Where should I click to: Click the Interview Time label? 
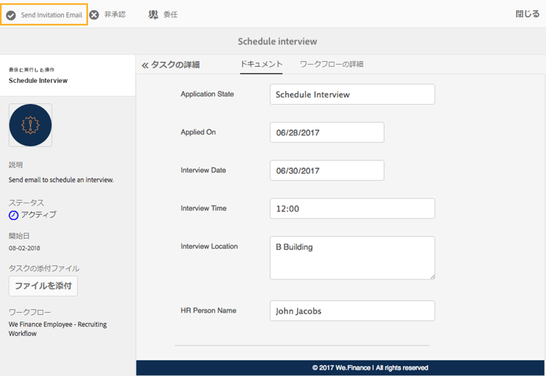point(204,208)
